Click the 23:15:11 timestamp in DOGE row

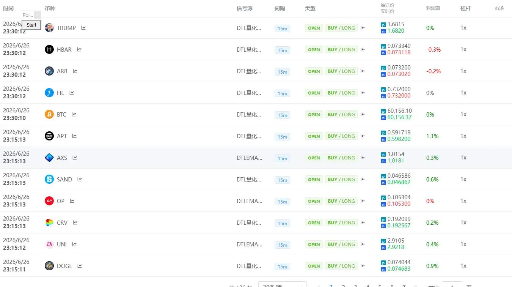[x=14, y=269]
